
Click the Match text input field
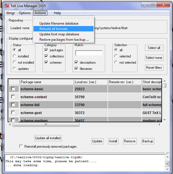point(89,53)
